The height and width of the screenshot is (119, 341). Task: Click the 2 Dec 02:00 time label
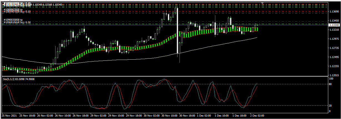(256, 116)
